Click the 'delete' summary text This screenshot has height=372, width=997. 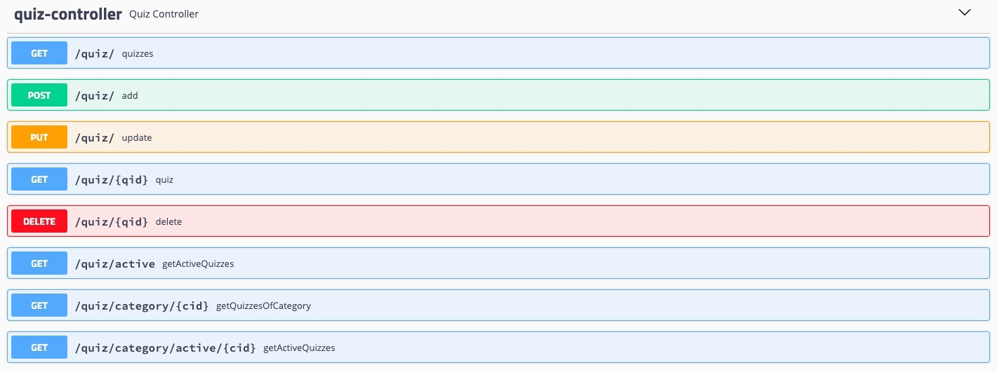click(169, 222)
